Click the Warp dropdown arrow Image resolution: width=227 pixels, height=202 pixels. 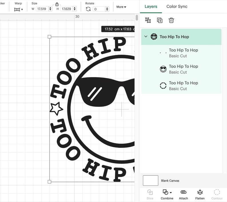point(22,9)
